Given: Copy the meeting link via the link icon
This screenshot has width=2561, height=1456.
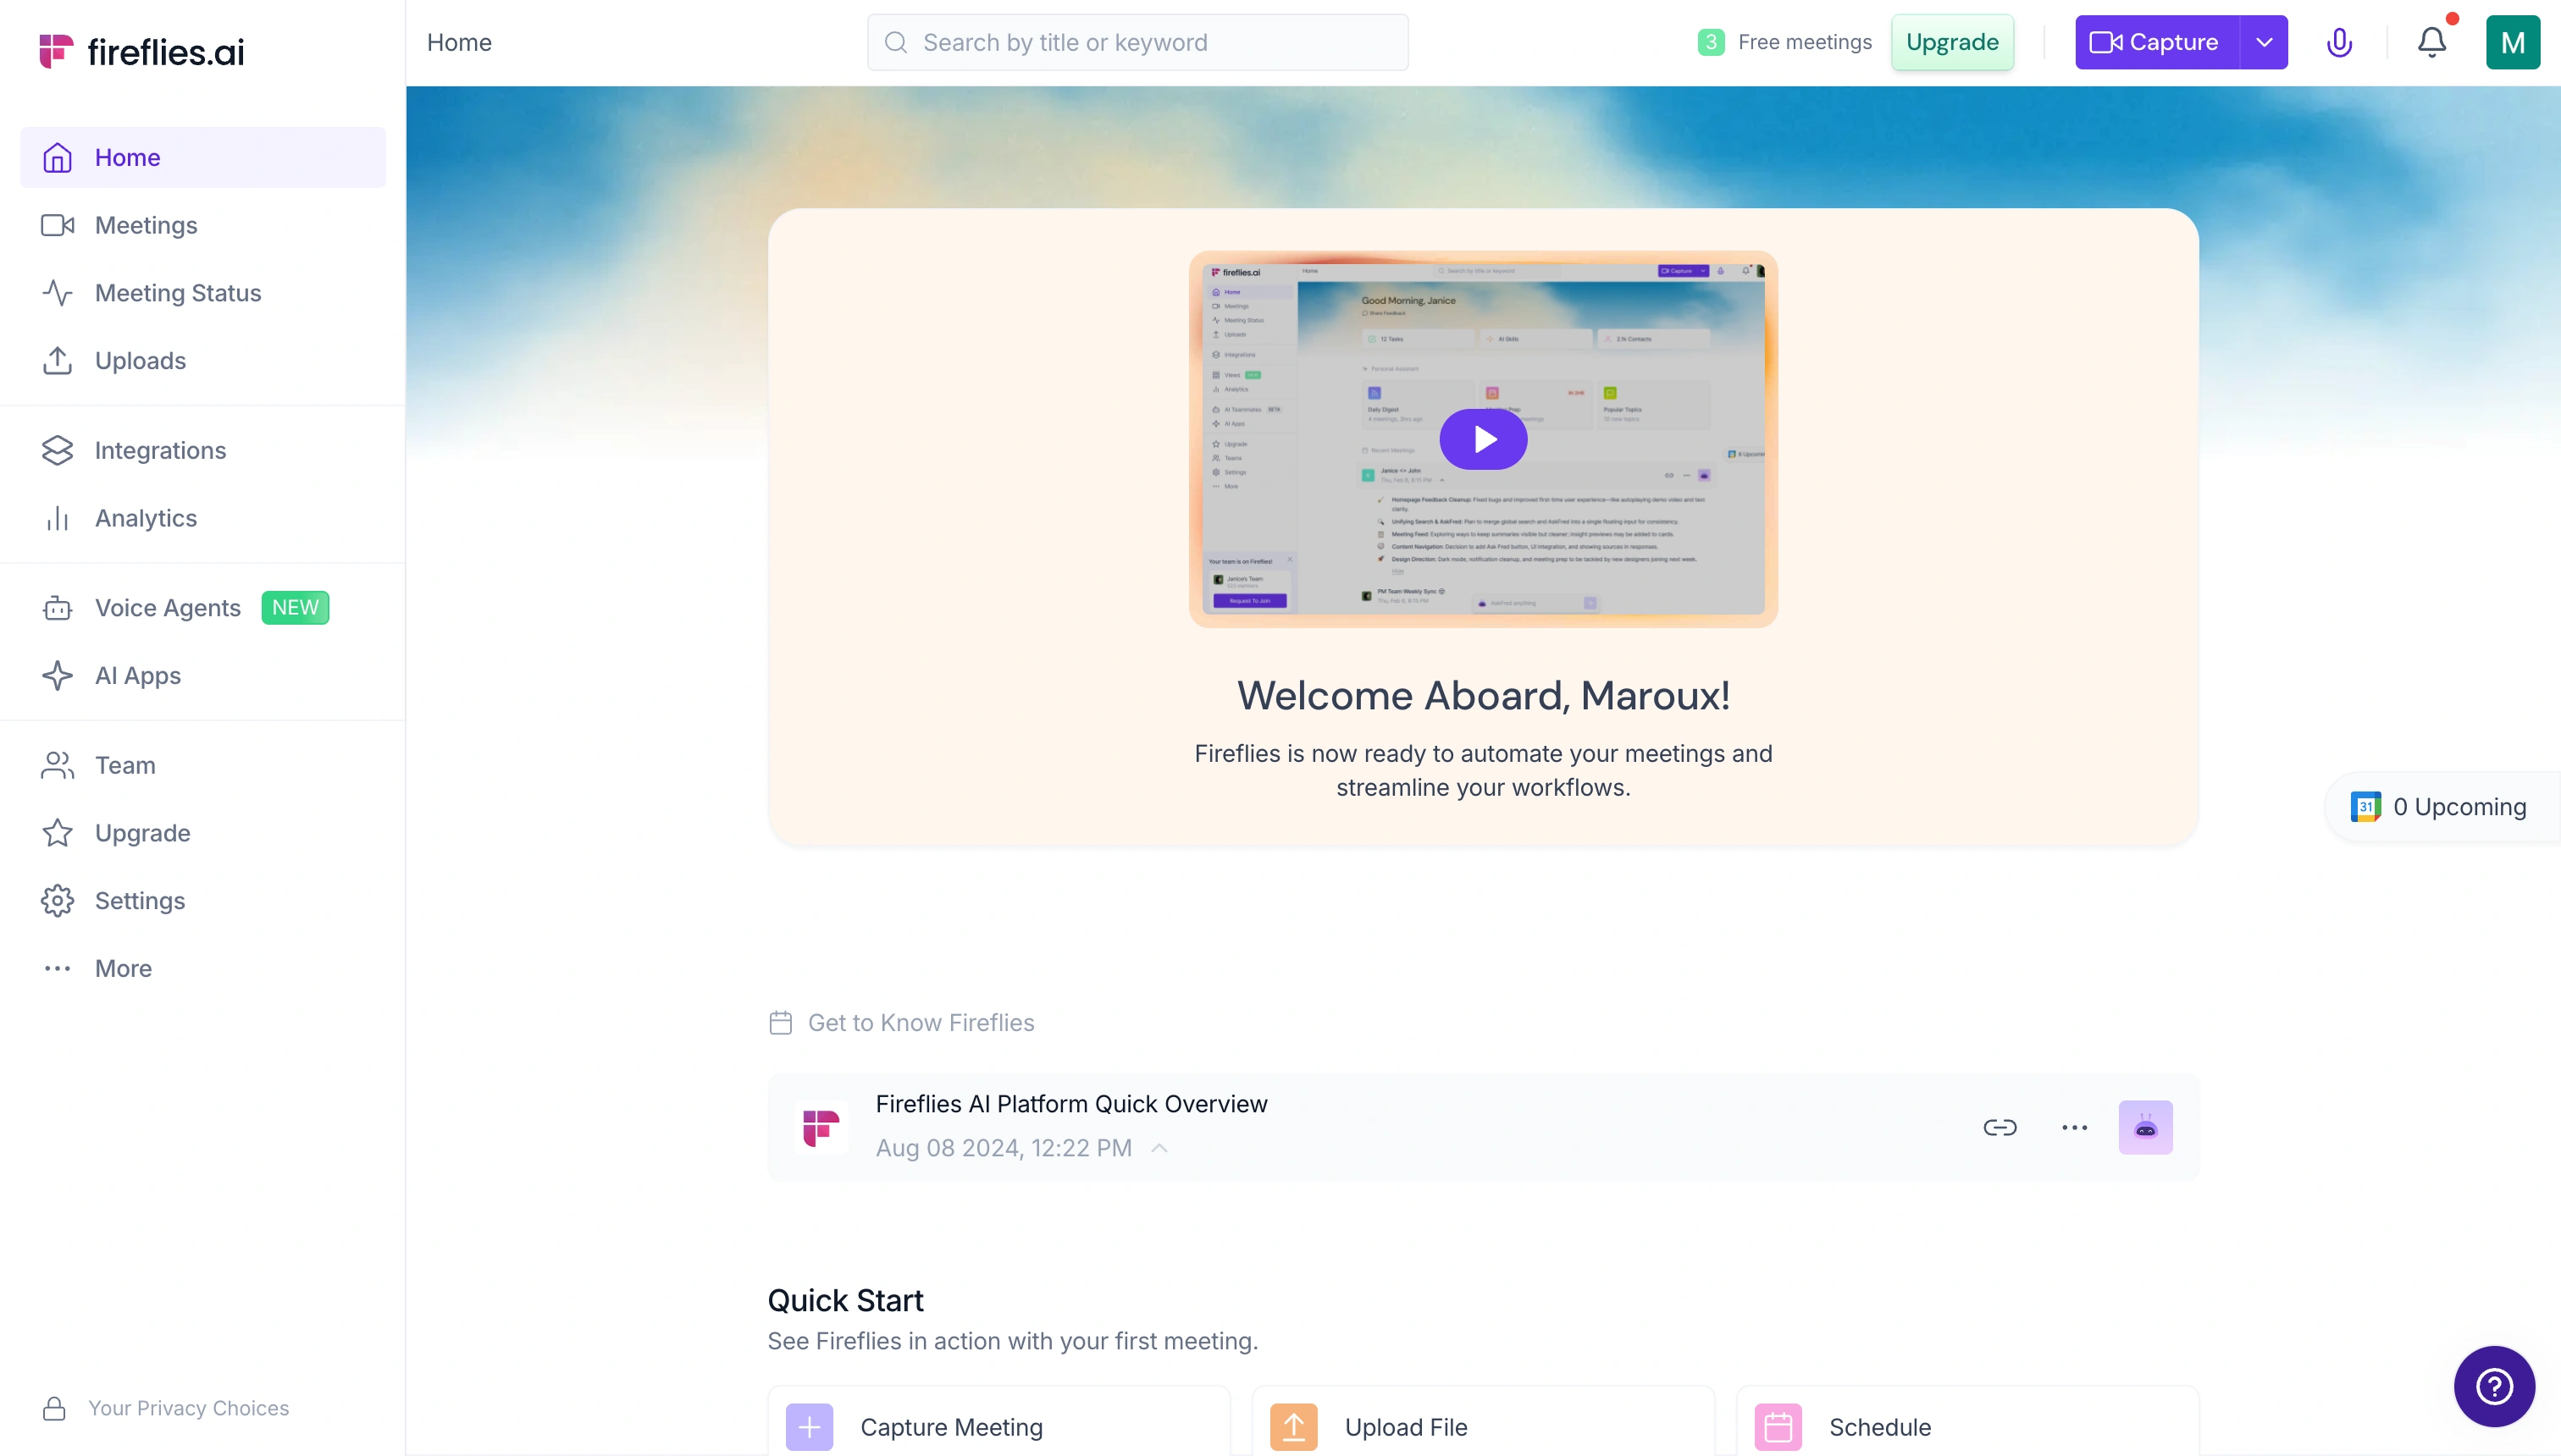Looking at the screenshot, I should [2000, 1127].
